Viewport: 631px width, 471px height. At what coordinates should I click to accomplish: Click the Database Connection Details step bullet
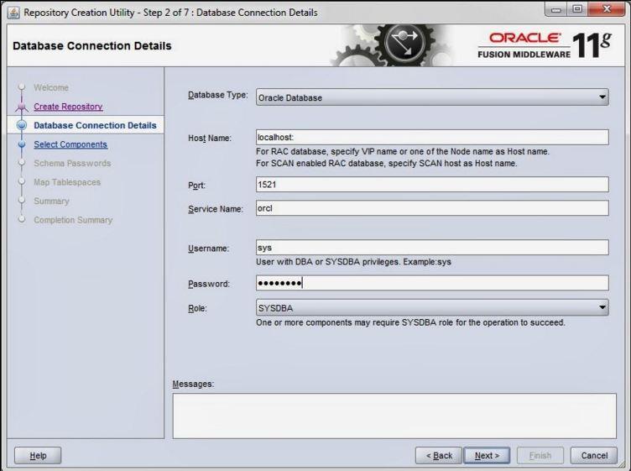point(22,125)
